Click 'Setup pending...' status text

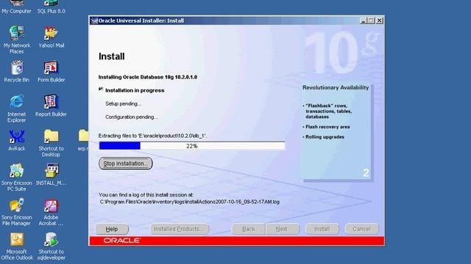[123, 104]
